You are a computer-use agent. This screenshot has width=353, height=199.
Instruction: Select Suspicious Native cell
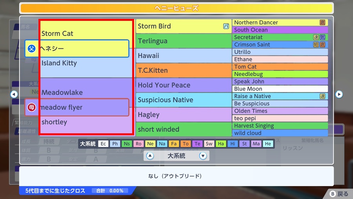[x=184, y=100]
